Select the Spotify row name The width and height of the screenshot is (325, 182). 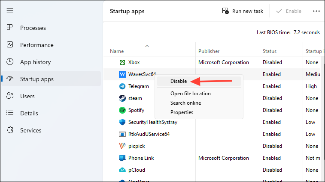(x=136, y=110)
